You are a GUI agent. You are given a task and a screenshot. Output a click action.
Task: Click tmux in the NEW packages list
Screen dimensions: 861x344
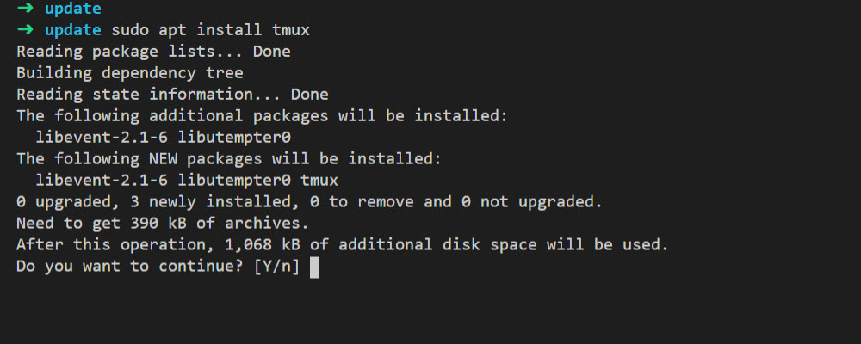tap(319, 181)
